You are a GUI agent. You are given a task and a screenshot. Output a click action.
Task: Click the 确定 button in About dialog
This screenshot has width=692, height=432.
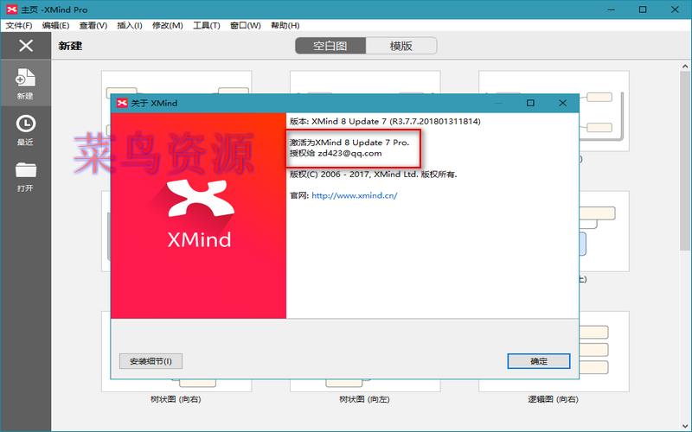pos(538,361)
